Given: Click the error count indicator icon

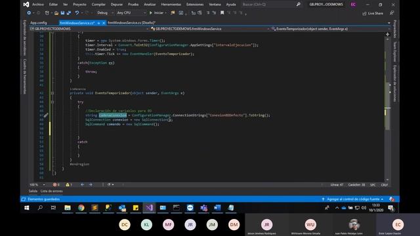Looking at the screenshot, I should pyautogui.click(x=54, y=185).
